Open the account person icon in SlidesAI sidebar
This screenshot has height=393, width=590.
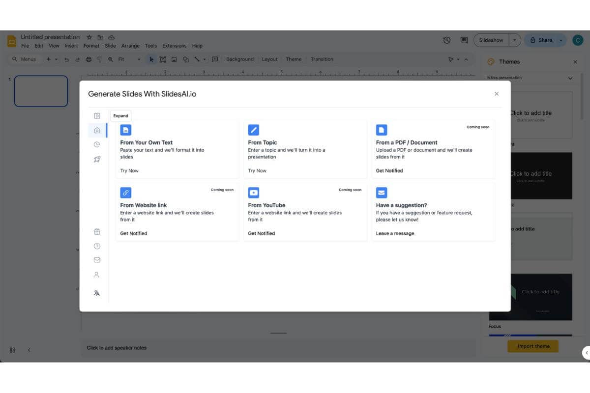click(97, 275)
